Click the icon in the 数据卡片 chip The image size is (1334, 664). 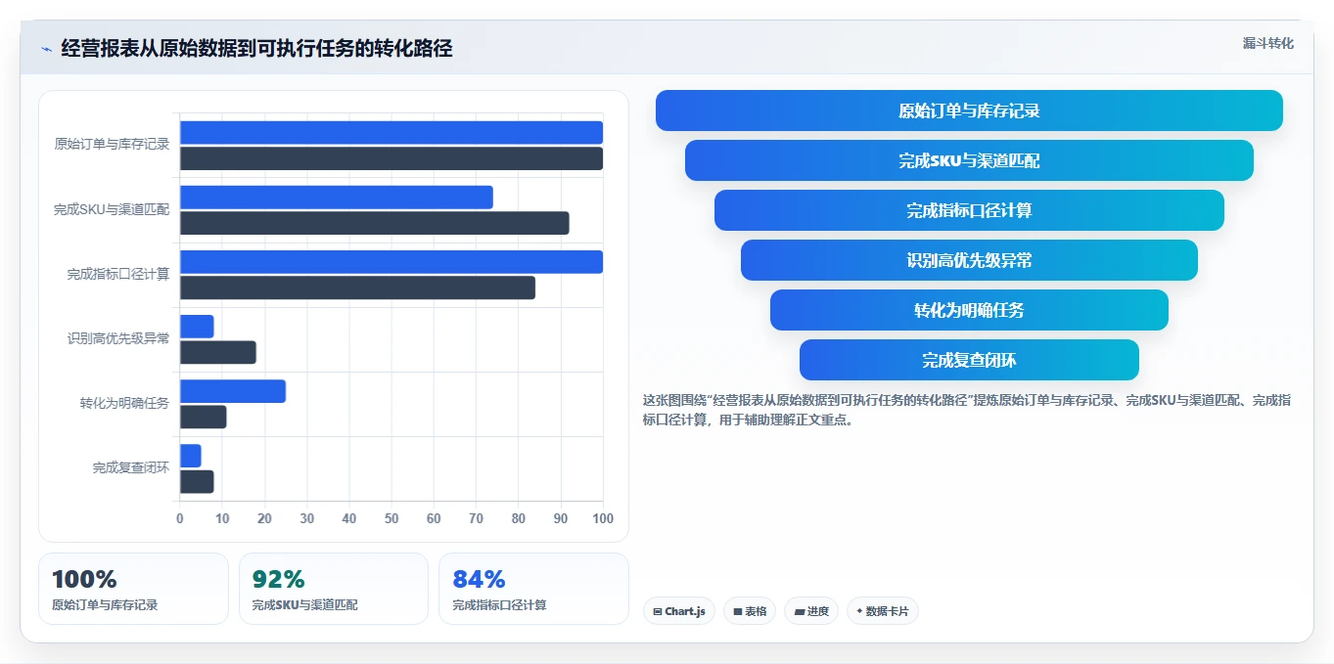tap(859, 611)
